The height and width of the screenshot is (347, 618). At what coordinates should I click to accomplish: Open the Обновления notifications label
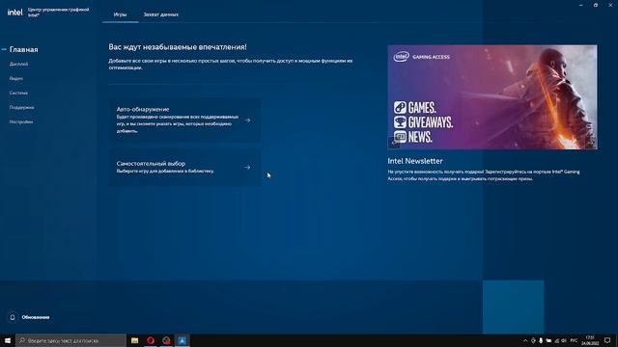tap(36, 317)
